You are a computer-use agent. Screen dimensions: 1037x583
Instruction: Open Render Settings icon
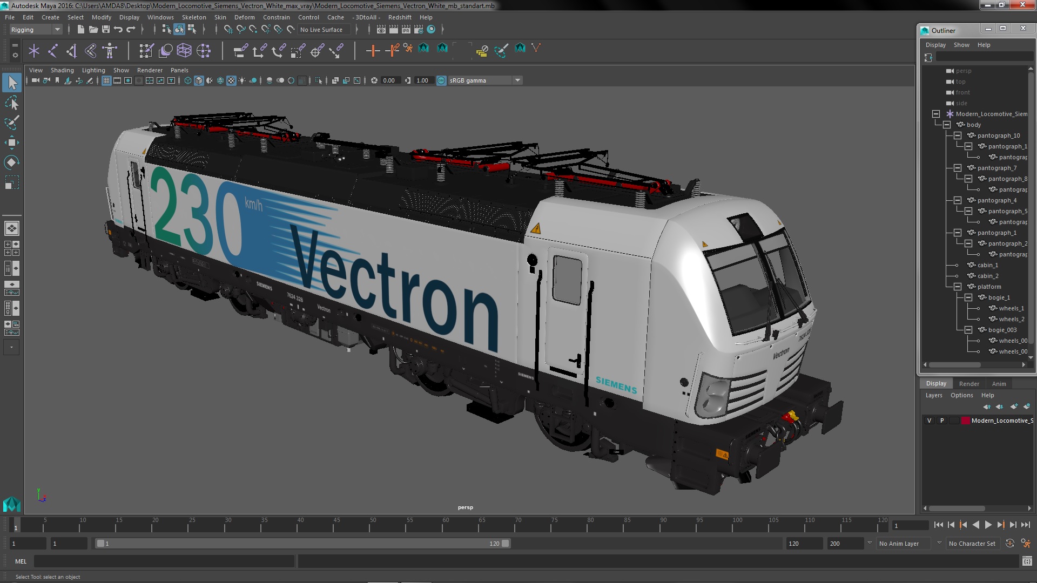pyautogui.click(x=419, y=30)
